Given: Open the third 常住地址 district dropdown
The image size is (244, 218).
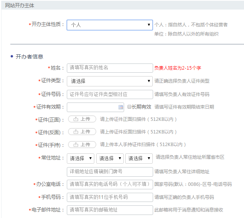Looking at the screenshot, I should click(x=139, y=158).
